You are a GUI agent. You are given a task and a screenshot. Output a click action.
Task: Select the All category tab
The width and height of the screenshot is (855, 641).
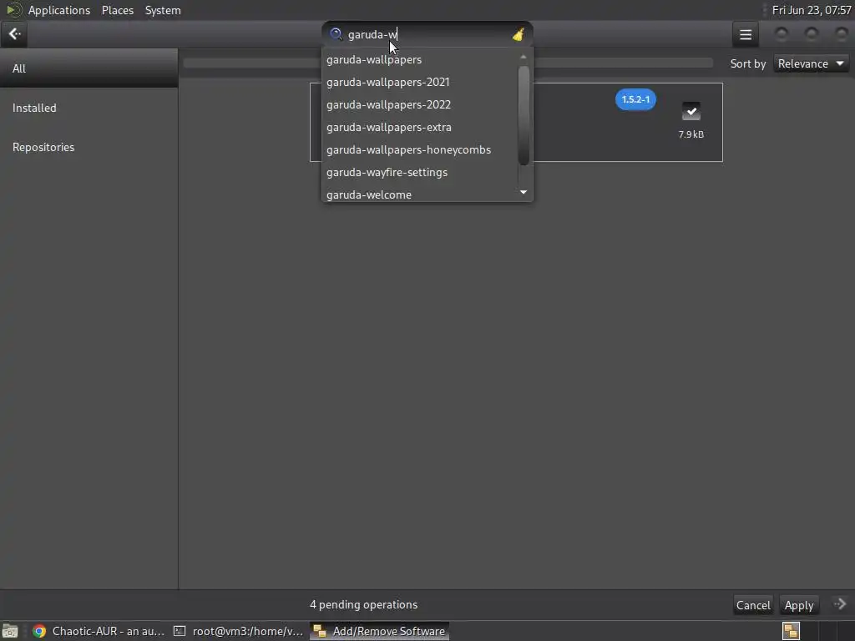89,68
